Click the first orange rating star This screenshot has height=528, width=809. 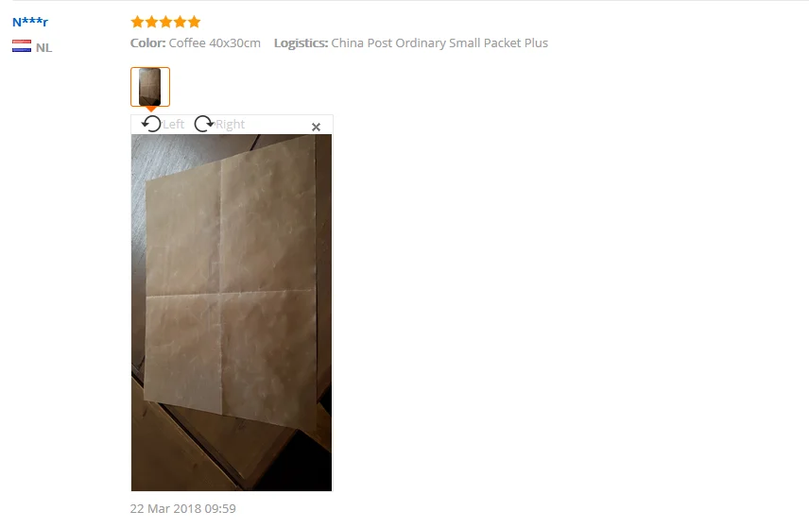[137, 22]
